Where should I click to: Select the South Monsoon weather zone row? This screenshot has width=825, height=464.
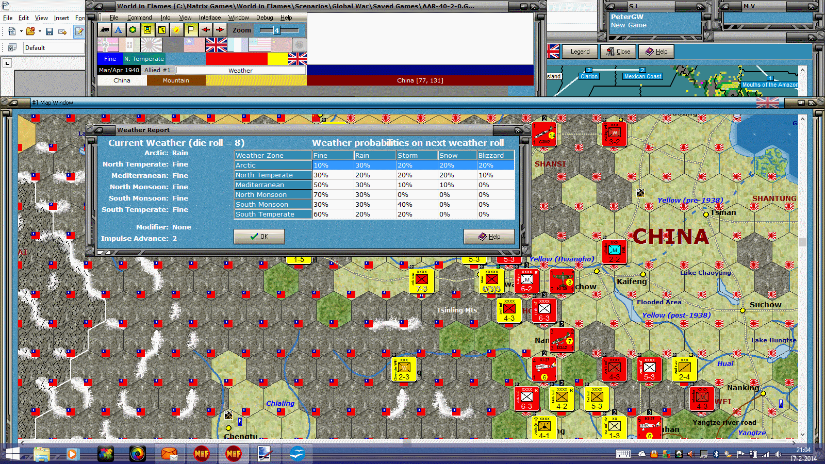click(374, 205)
